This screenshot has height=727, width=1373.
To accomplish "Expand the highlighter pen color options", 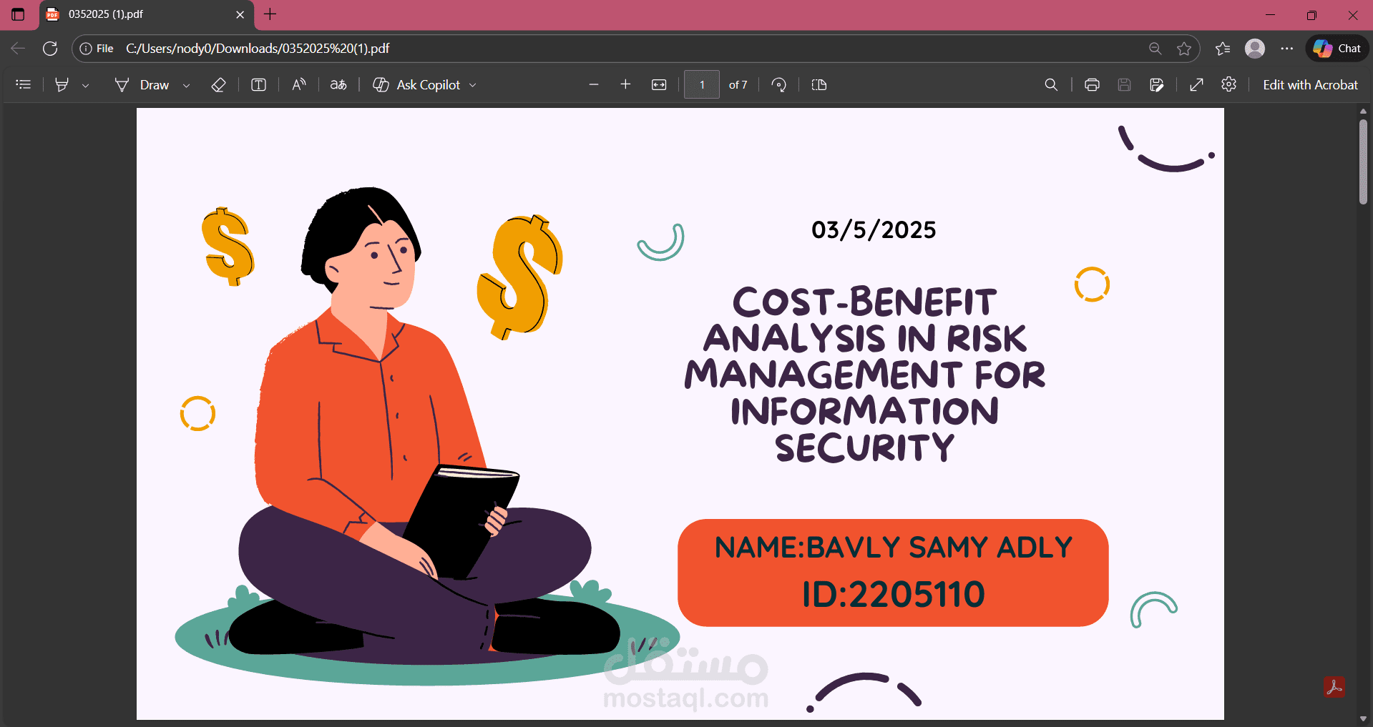I will click(x=86, y=84).
